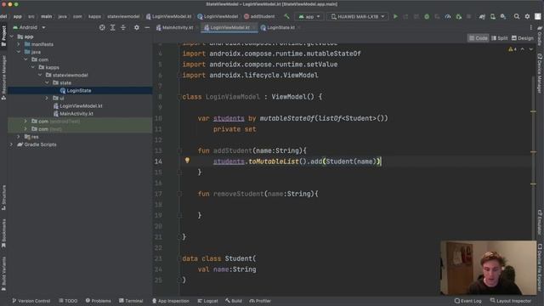Open the Profile app gauge icon
The width and height of the screenshot is (544, 306).
point(448,16)
